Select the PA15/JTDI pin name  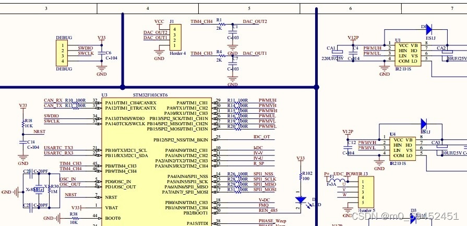197,223
